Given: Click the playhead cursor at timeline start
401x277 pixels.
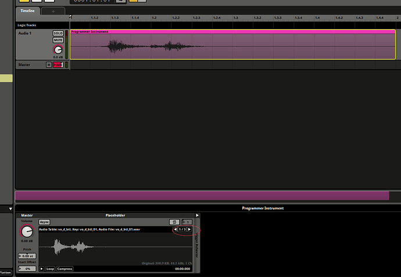Looking at the screenshot, I should click(71, 17).
